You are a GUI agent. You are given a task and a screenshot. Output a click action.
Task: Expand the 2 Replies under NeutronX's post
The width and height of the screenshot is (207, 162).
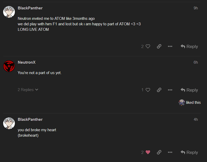(28, 90)
